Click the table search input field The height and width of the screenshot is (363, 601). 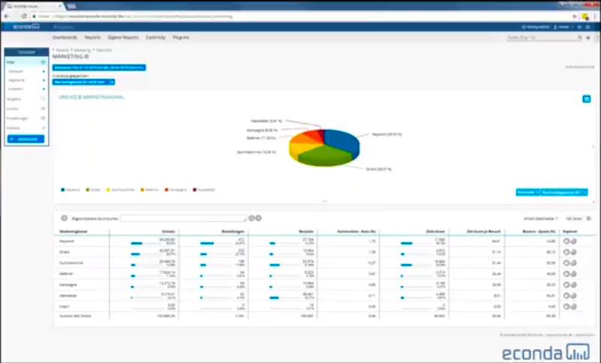pyautogui.click(x=182, y=218)
